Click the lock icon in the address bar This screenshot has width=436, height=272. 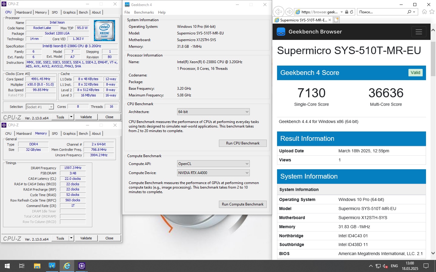[347, 12]
